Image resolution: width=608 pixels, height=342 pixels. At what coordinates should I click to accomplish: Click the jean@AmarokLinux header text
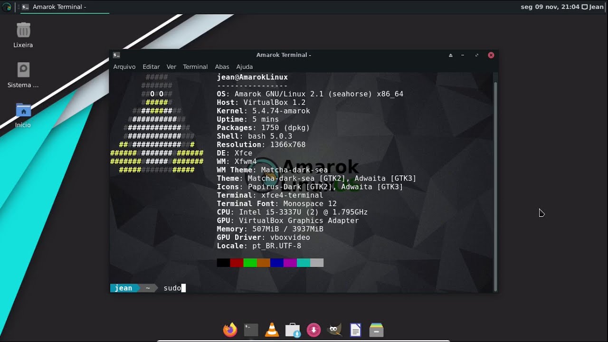point(252,77)
